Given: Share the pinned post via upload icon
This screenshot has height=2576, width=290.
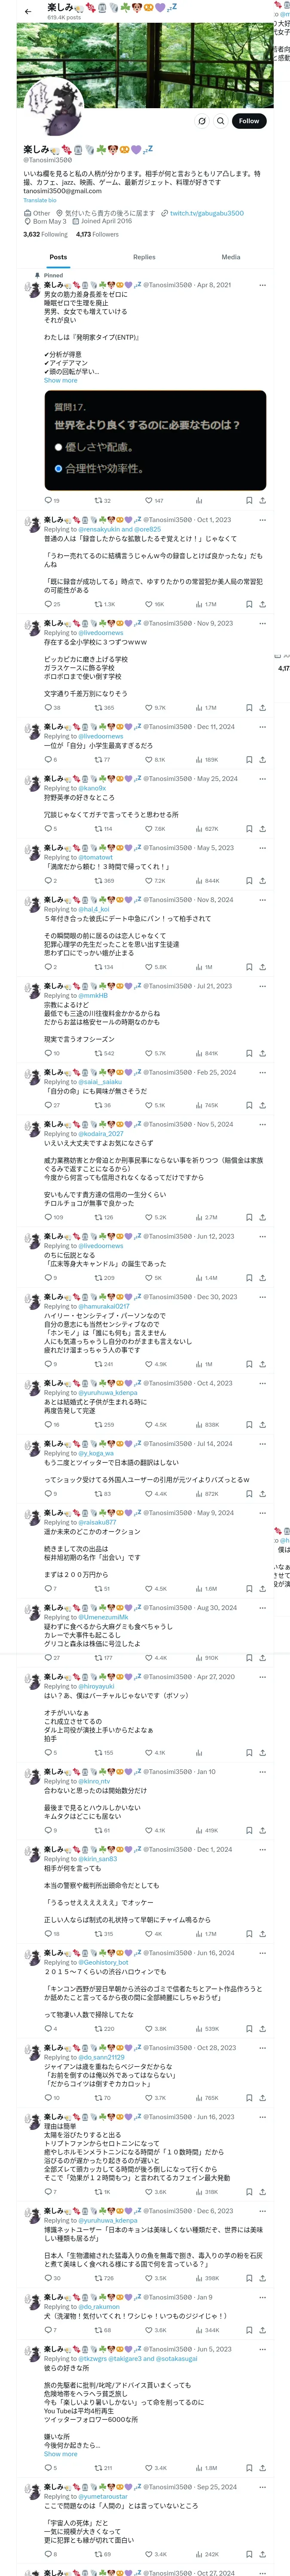Looking at the screenshot, I should pos(262,501).
